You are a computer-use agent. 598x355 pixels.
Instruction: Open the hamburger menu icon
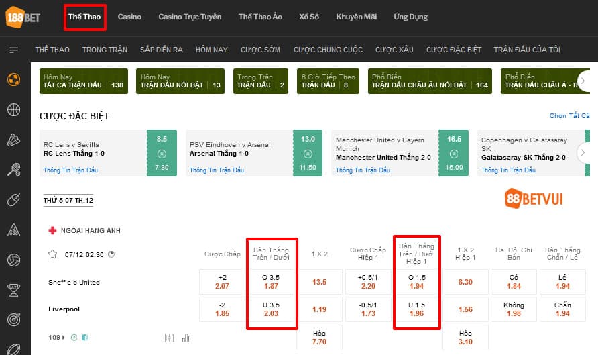[x=13, y=50]
